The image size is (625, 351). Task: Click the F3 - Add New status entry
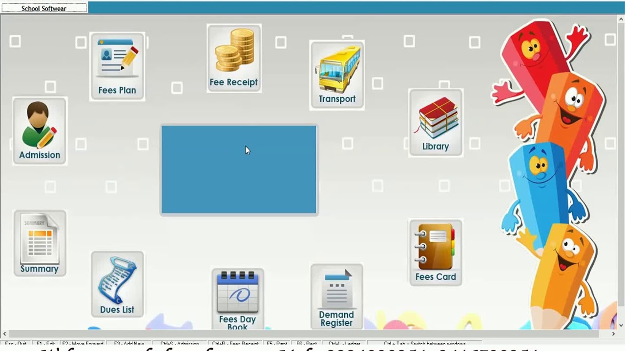pos(129,344)
